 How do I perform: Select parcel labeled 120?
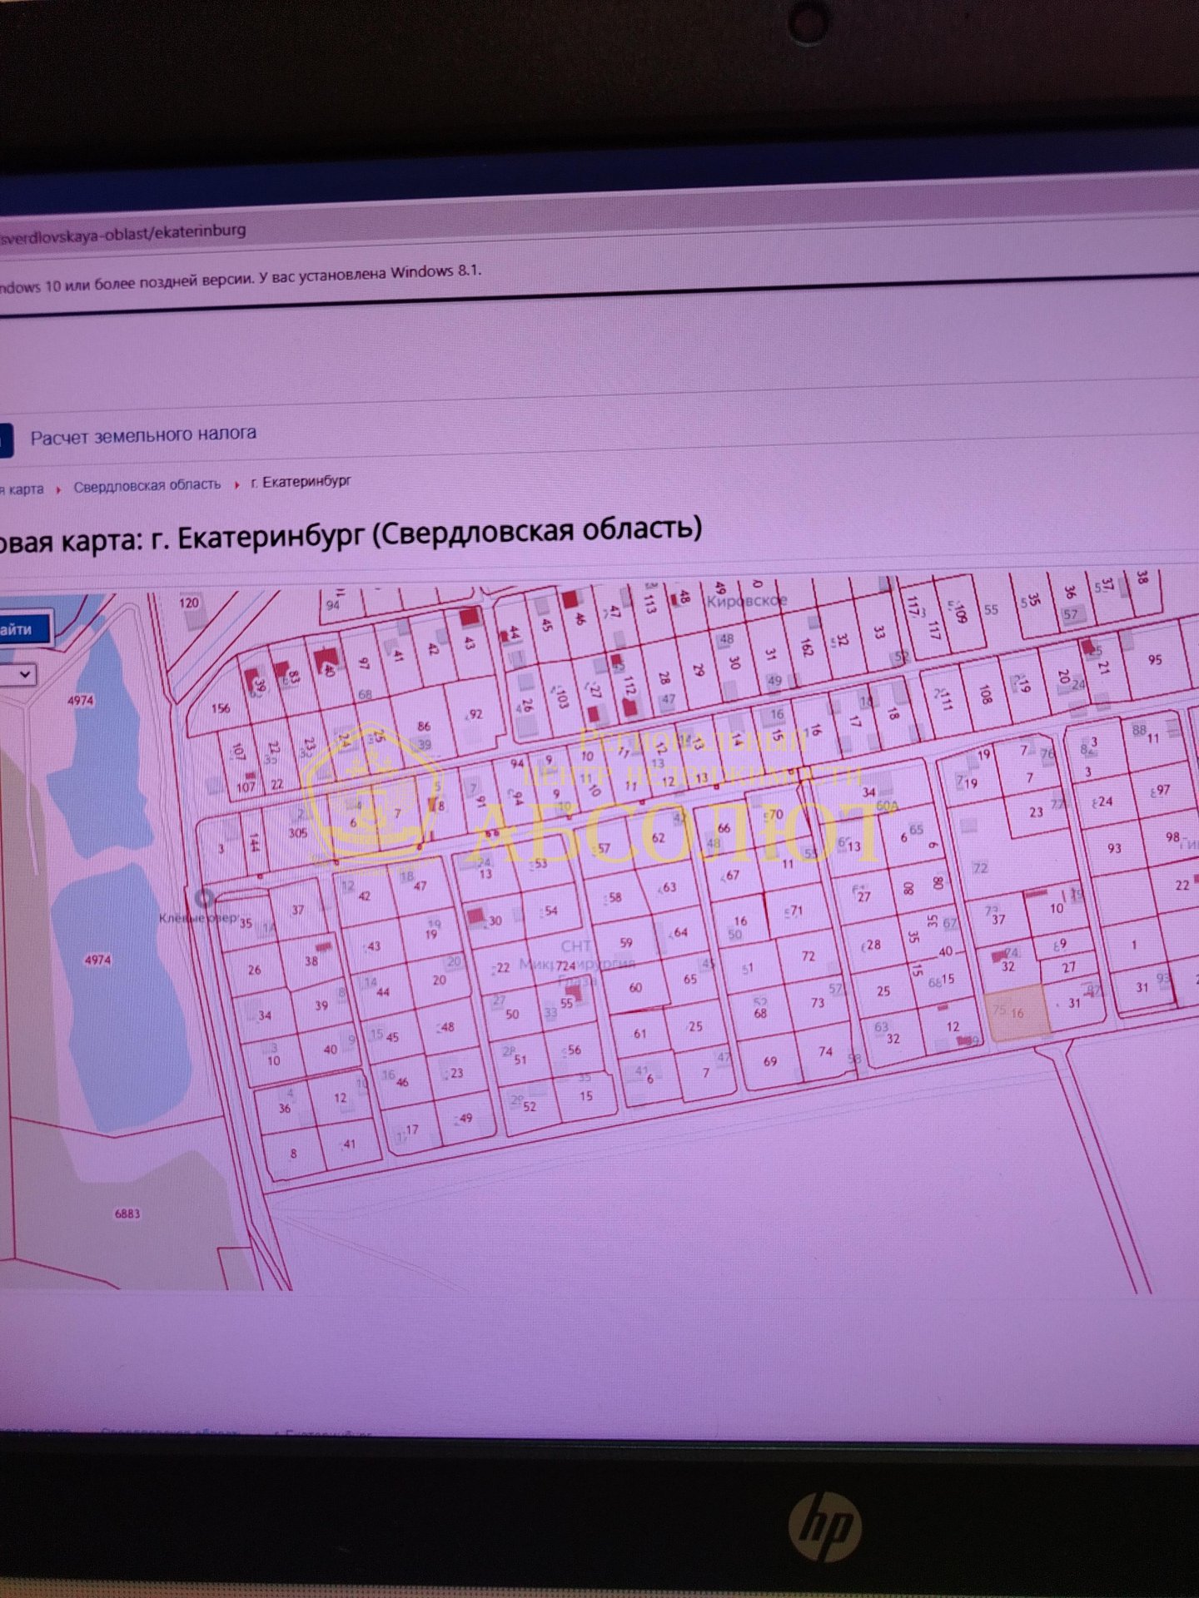click(189, 603)
